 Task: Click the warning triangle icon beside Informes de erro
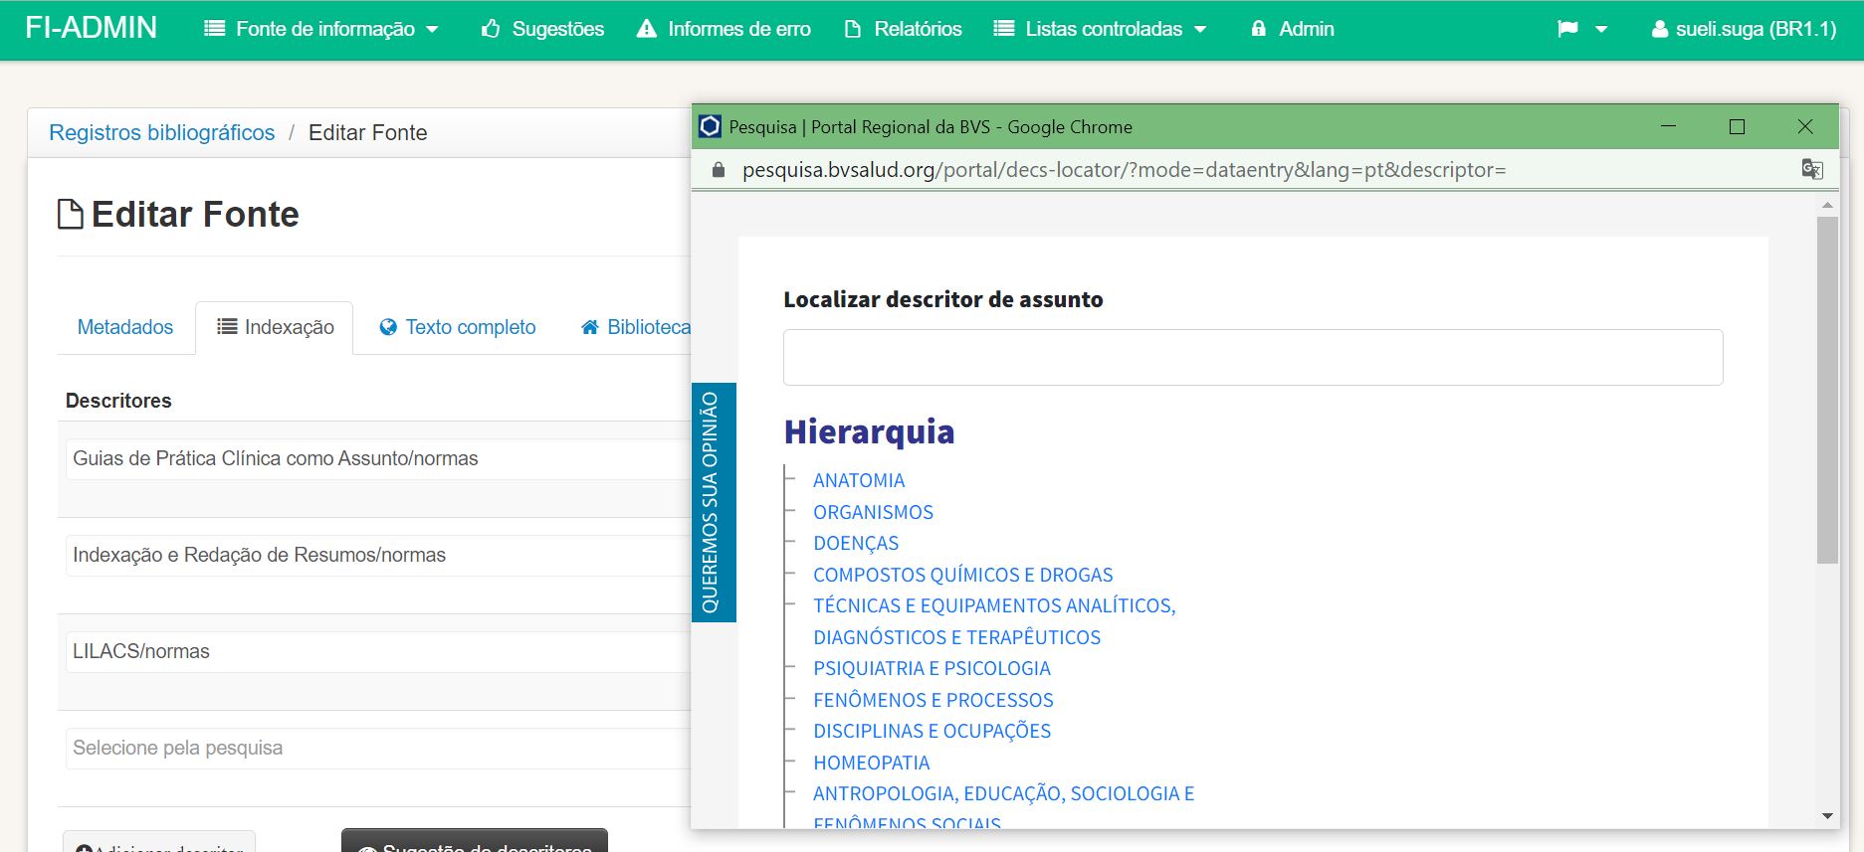coord(647,29)
